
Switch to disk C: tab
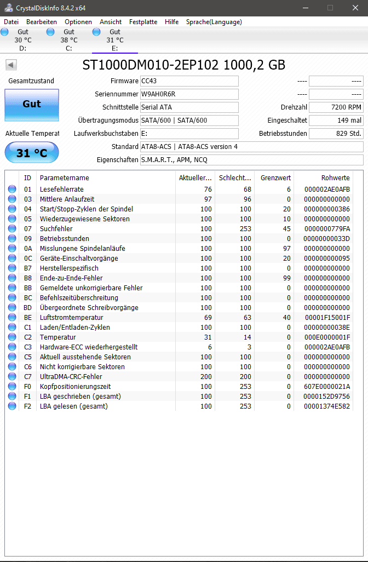(69, 40)
